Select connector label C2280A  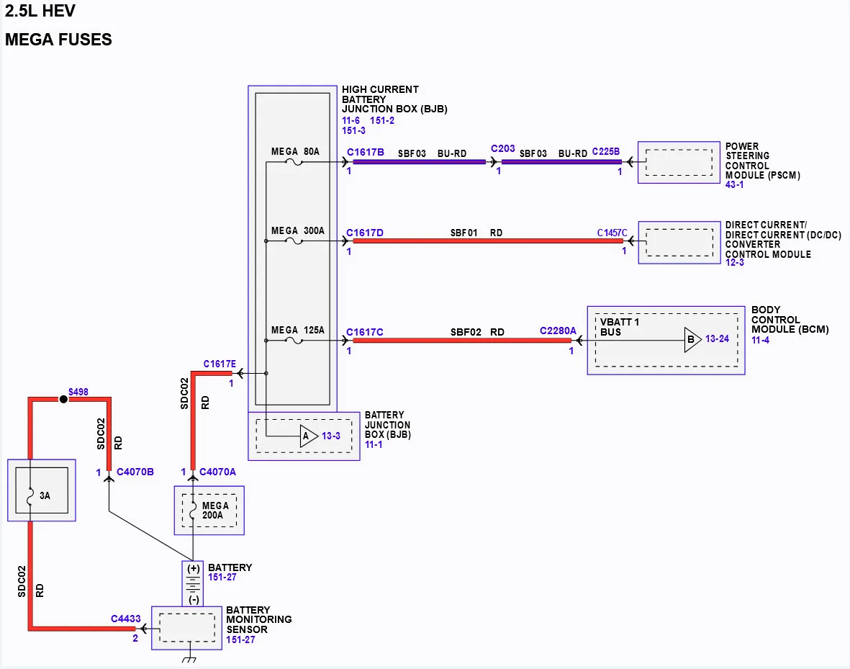coord(558,331)
